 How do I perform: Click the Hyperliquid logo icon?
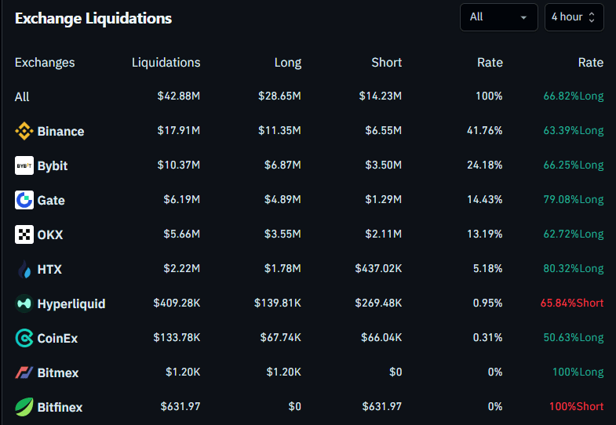[24, 303]
